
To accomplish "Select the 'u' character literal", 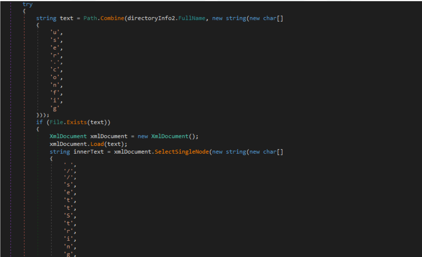I will pyautogui.click(x=55, y=32).
